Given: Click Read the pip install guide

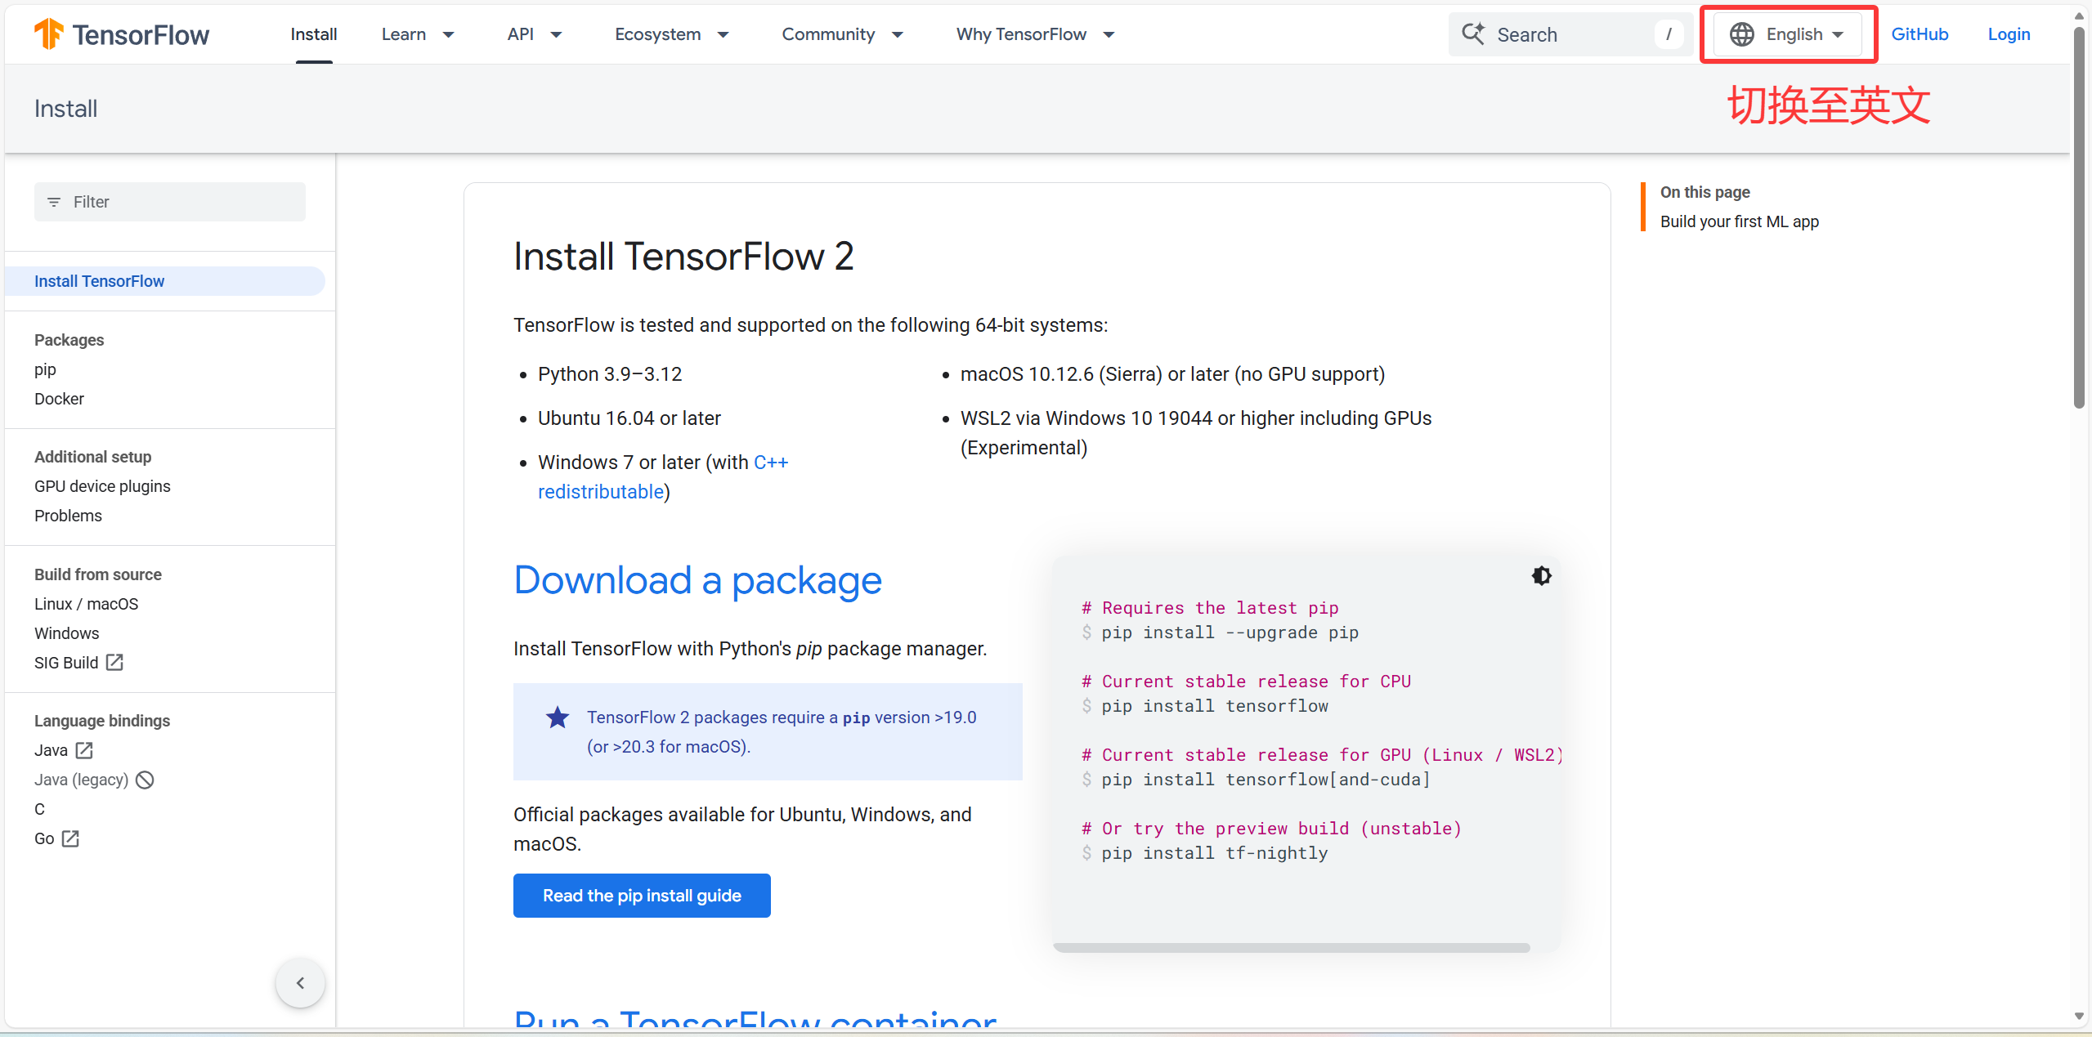Looking at the screenshot, I should coord(642,896).
